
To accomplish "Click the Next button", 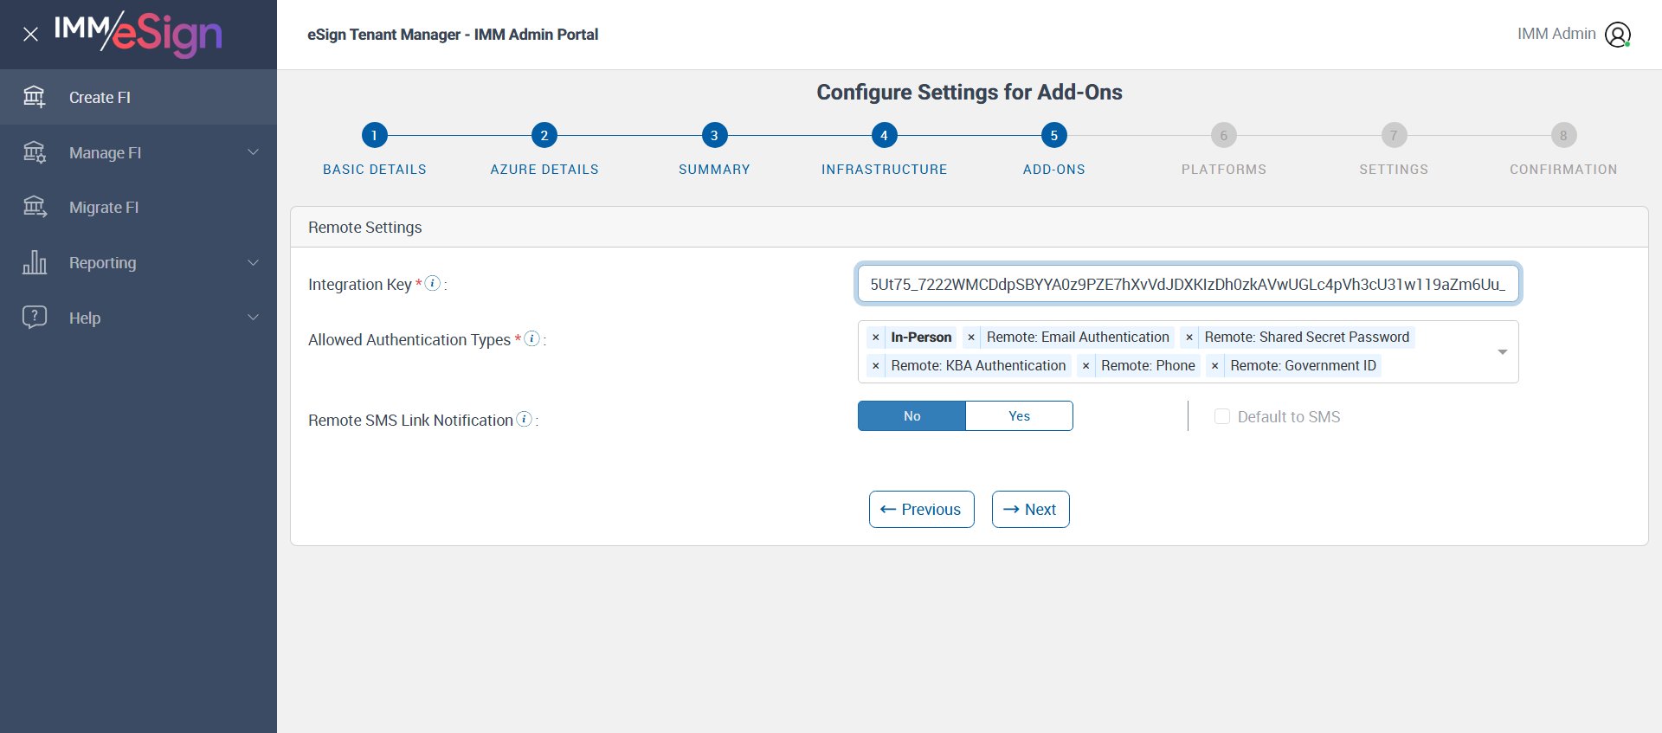I will pyautogui.click(x=1030, y=510).
